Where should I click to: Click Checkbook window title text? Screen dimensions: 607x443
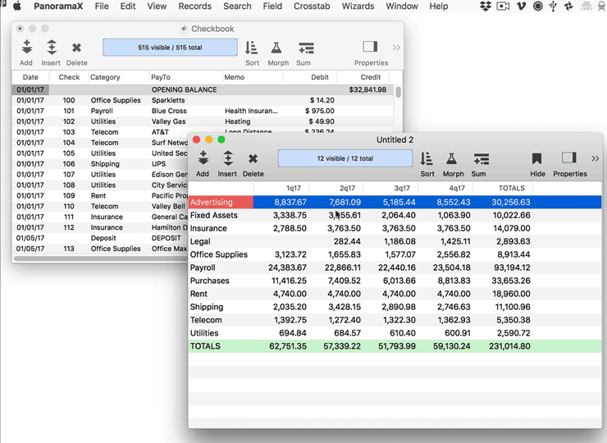pyautogui.click(x=212, y=29)
